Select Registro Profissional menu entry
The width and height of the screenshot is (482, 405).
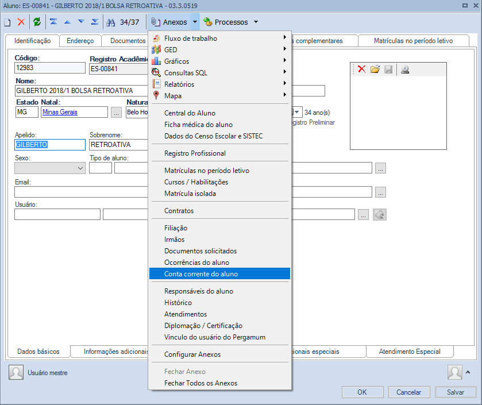(220, 153)
